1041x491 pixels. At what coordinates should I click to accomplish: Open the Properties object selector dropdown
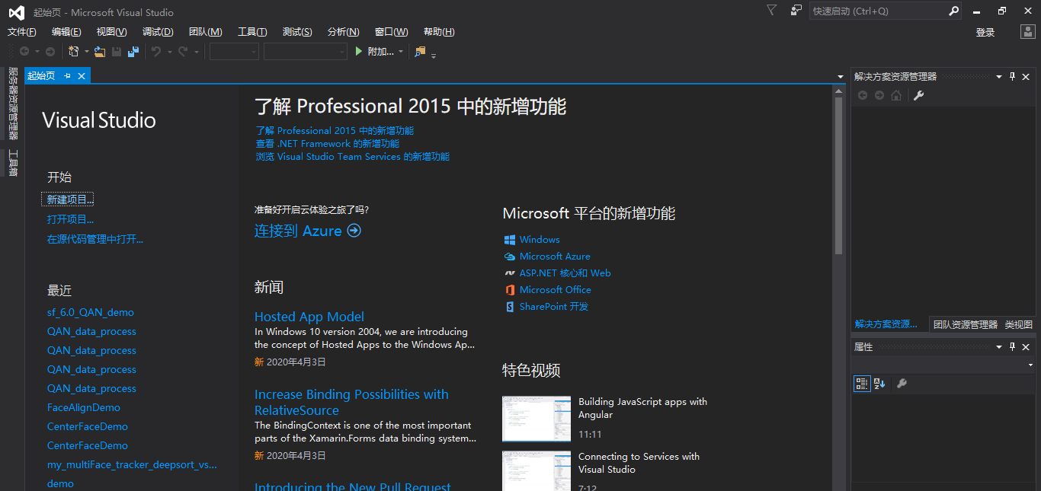tap(1030, 365)
